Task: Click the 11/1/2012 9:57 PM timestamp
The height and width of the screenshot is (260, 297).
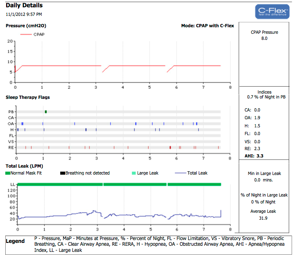Action: pyautogui.click(x=24, y=14)
